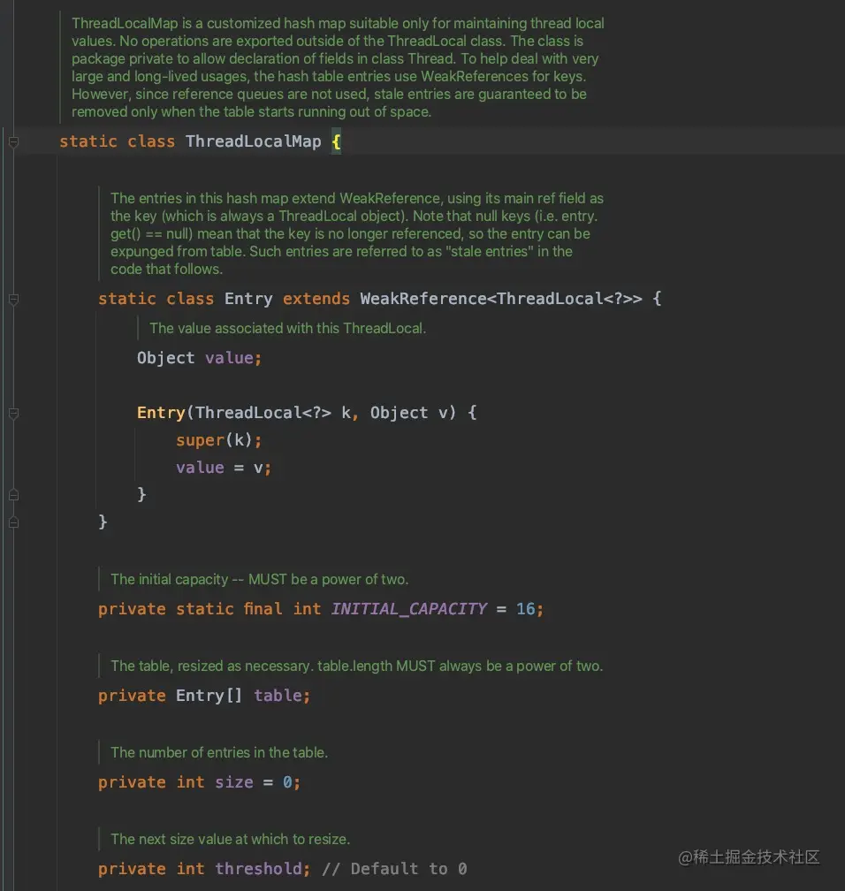
Task: Click the 'Object value;' field line
Action: [199, 358]
